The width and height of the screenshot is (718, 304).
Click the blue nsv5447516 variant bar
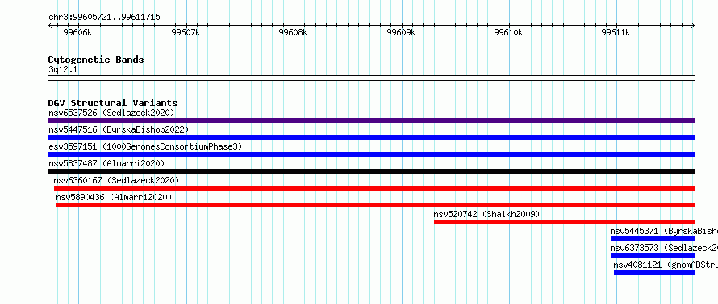(371, 138)
